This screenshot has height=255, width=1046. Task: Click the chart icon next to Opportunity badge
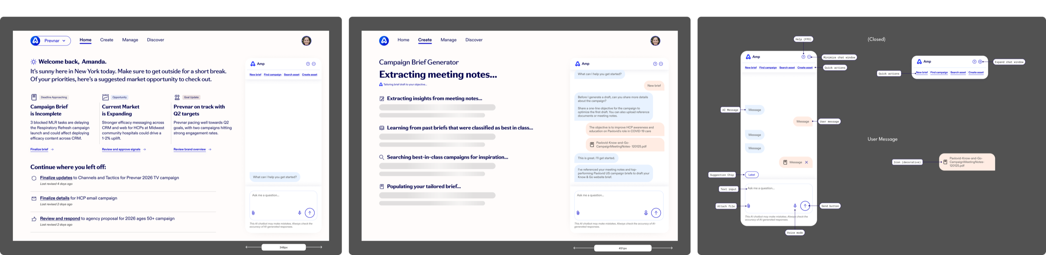(x=105, y=97)
